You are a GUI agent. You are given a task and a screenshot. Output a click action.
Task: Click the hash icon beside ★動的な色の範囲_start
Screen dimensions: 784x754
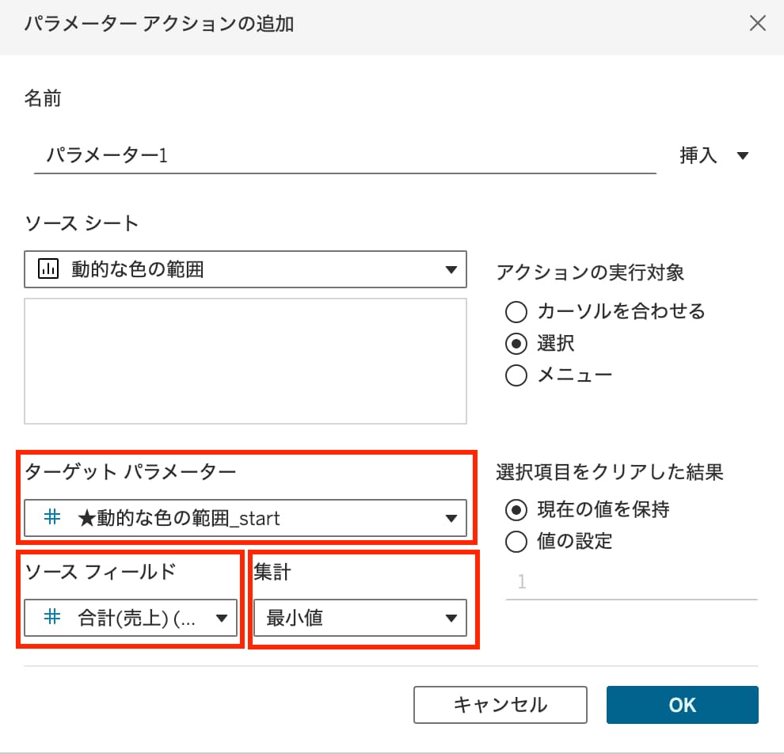point(52,518)
